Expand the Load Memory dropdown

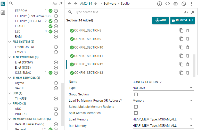tap(163, 119)
